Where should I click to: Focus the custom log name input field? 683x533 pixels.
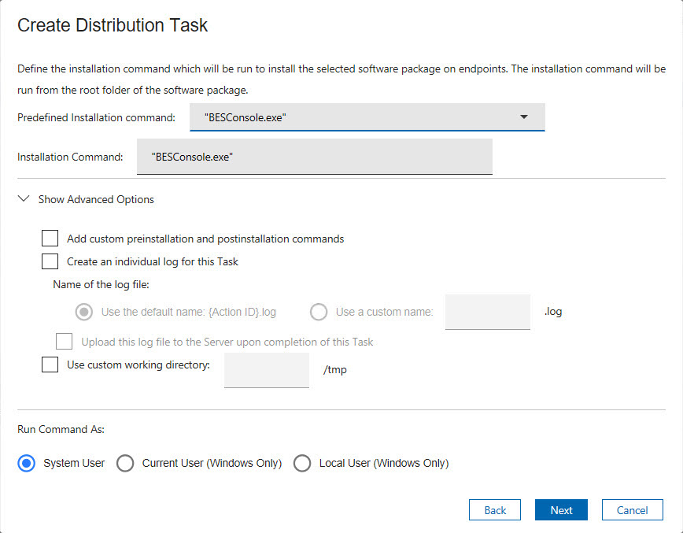(x=487, y=312)
